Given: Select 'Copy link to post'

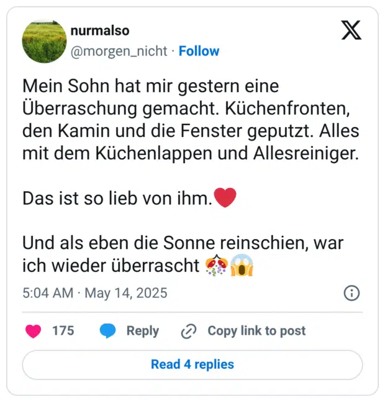Looking at the screenshot, I should [x=256, y=331].
